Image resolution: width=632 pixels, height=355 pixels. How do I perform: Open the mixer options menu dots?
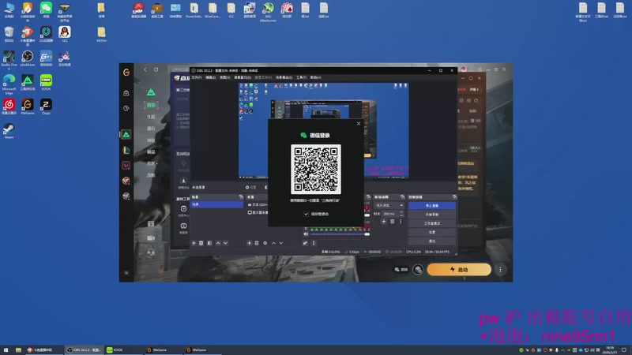(x=314, y=243)
